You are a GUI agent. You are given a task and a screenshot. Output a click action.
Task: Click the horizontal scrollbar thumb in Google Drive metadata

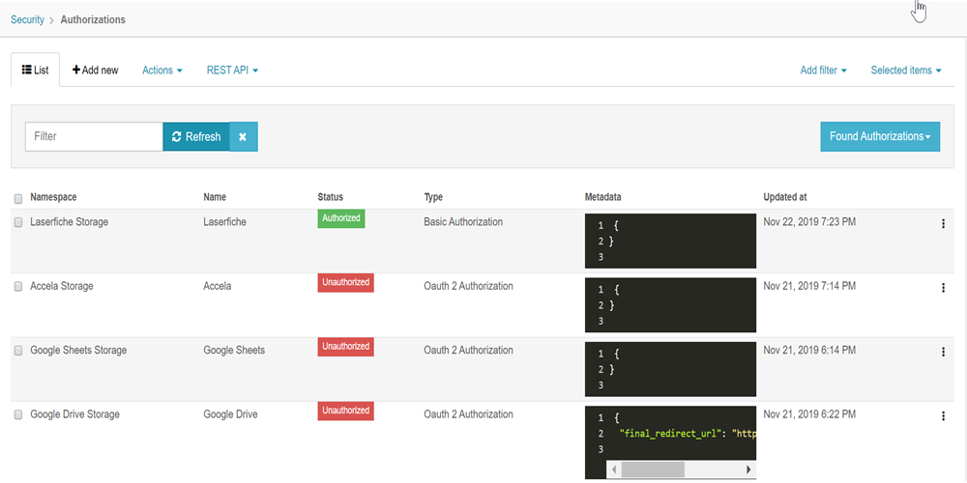[653, 469]
